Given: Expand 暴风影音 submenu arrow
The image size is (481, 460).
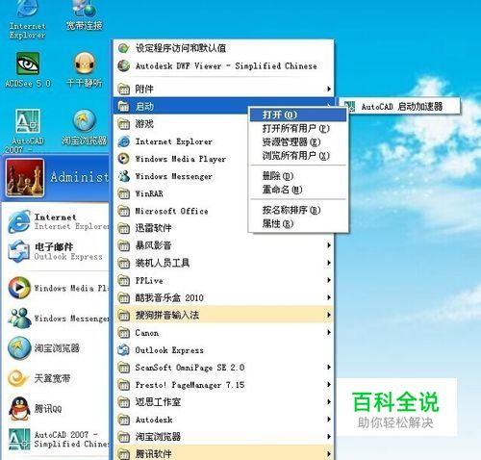Looking at the screenshot, I should point(329,245).
